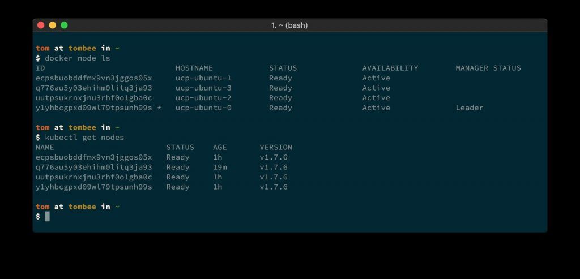The width and height of the screenshot is (580, 279).
Task: Click kubectl node name q776au5y03ehihm0litq3ja93
Action: pyautogui.click(x=93, y=168)
